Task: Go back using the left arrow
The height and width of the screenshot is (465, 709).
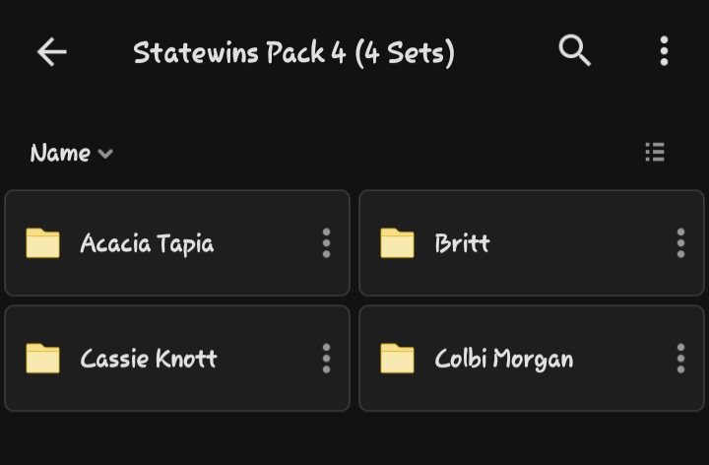Action: pyautogui.click(x=51, y=51)
